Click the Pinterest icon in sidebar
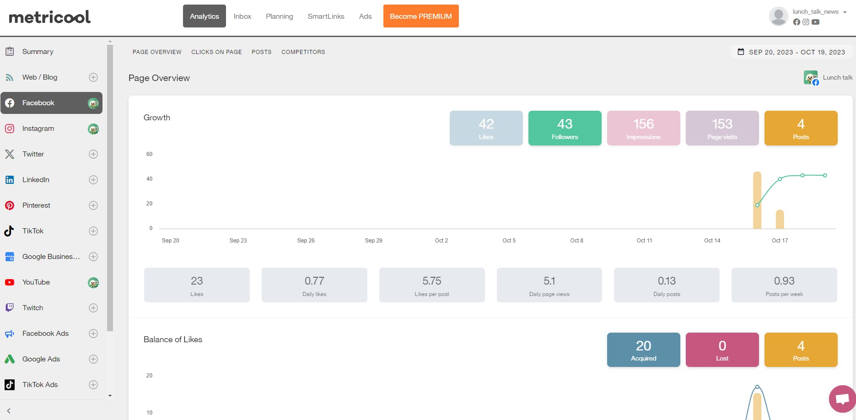Image resolution: width=856 pixels, height=420 pixels. [x=10, y=205]
